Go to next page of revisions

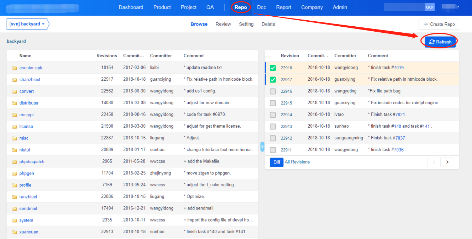[x=447, y=162]
